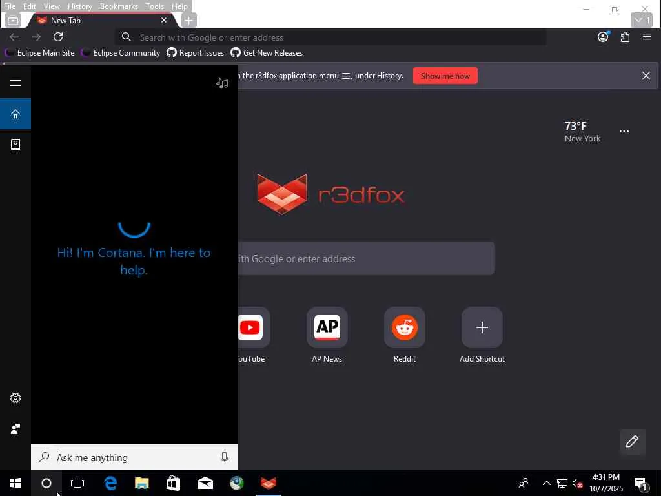This screenshot has width=661, height=496.
Task: Open People icon in system tray
Action: (x=524, y=483)
